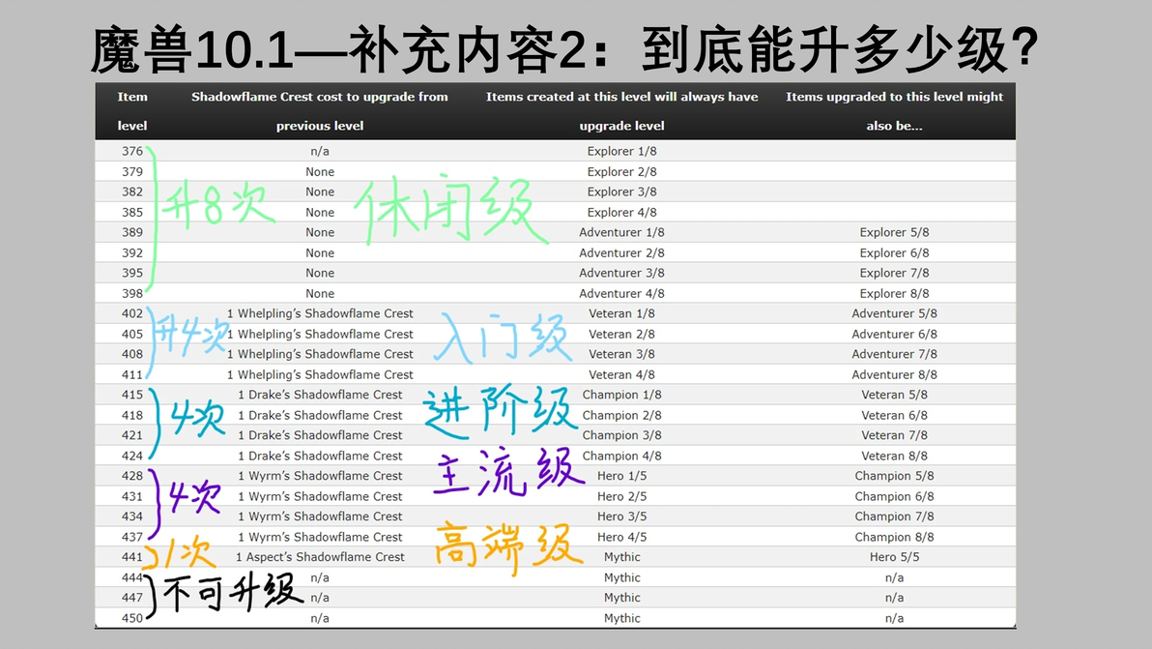Screen dimensions: 1152x649
Task: Click item level 382 cell
Action: coord(132,192)
